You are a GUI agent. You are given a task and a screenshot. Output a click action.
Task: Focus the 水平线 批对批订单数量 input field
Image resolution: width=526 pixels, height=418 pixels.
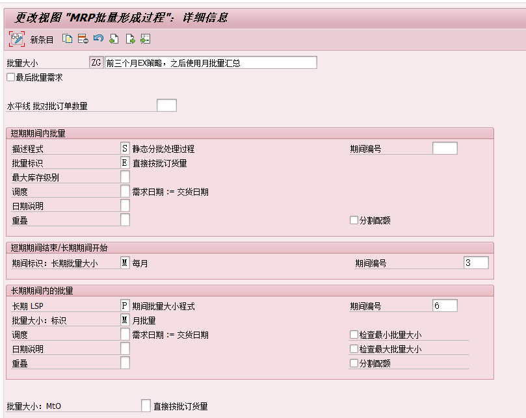166,105
